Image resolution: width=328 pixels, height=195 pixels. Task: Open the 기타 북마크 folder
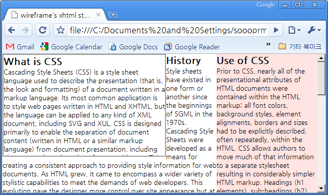(x=300, y=46)
